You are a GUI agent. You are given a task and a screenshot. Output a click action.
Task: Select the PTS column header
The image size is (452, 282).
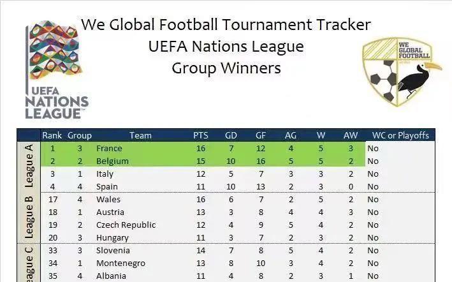201,135
